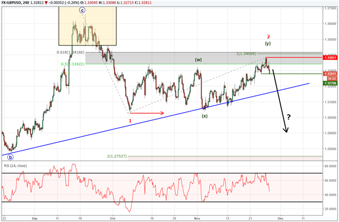
Task: Click the 1.29000 price axis label
Action: pos(330,133)
